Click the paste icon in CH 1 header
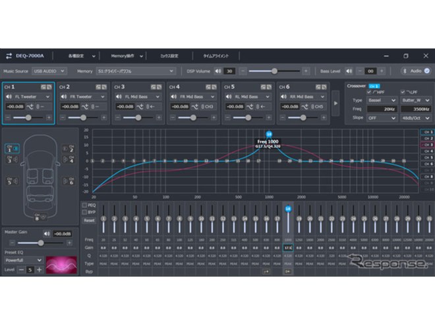 pyautogui.click(x=49, y=87)
